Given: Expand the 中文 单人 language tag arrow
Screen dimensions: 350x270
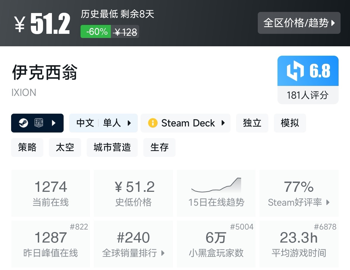Looking at the screenshot, I should 129,123.
